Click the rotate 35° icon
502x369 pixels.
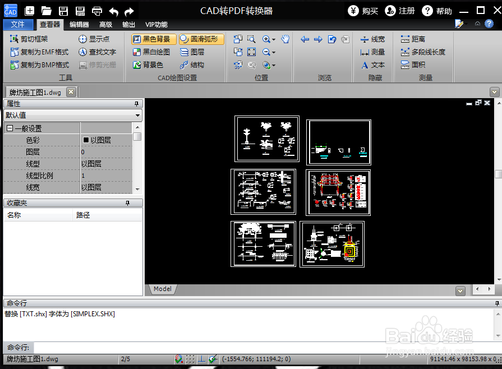(x=238, y=65)
